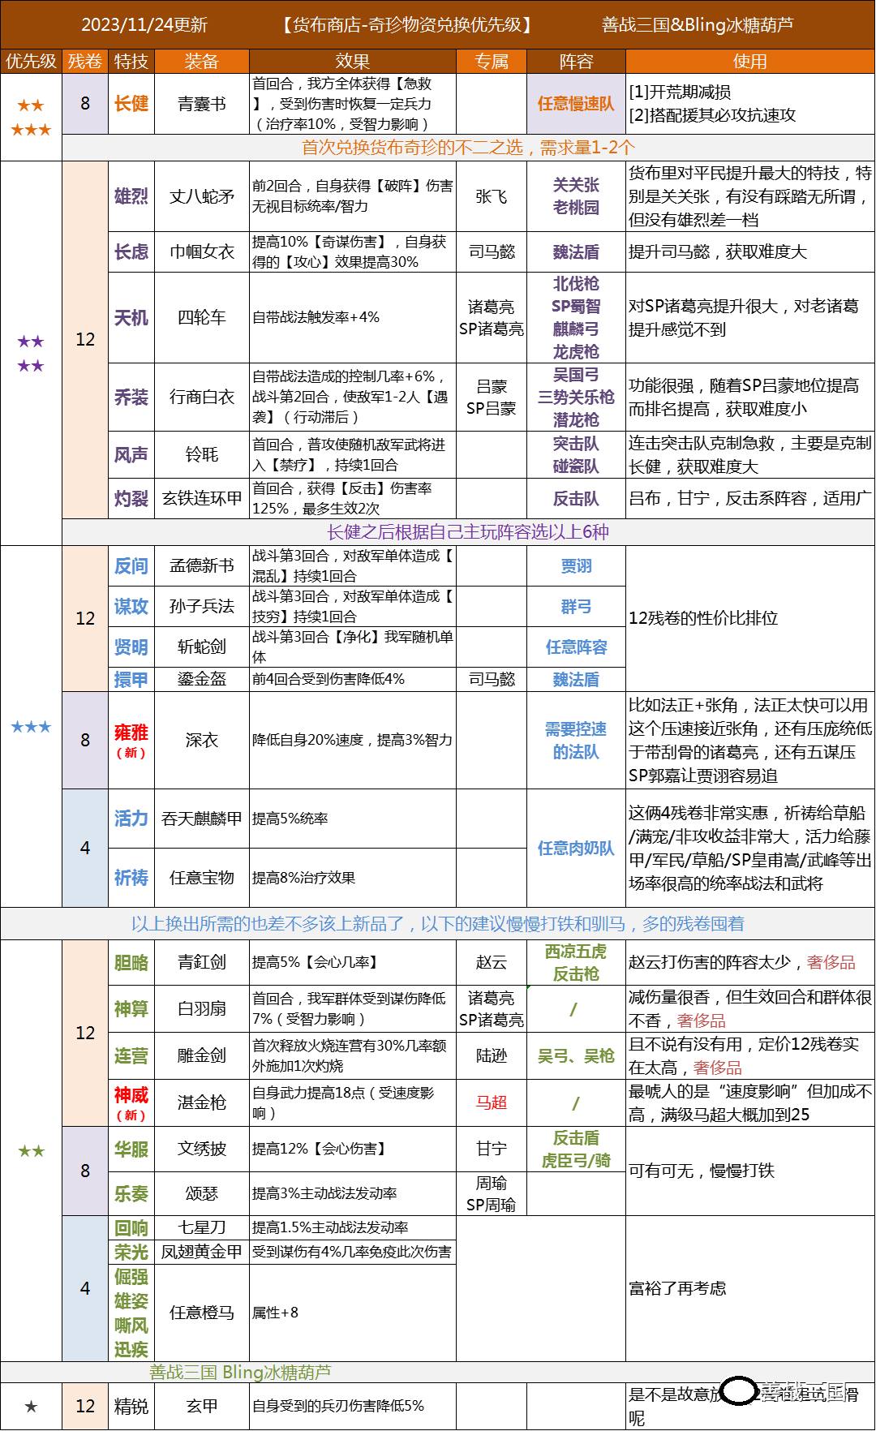Select the '斩蛇剑' equipment cell
Screen dimensions: 876x1431
202,647
